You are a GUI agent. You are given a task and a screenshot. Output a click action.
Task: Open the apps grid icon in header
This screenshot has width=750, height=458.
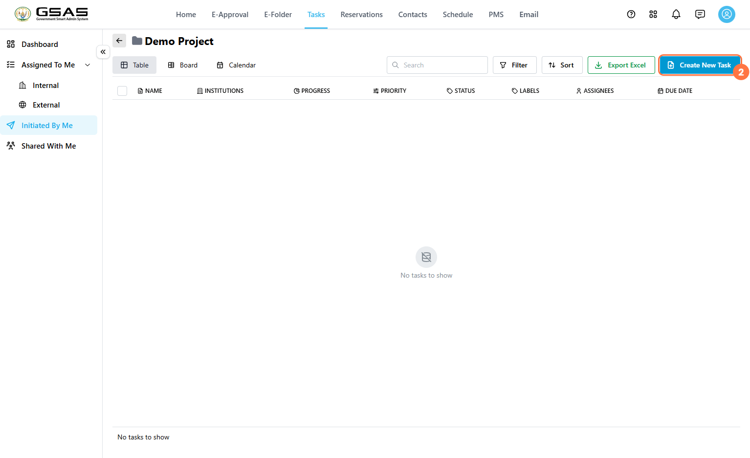pos(653,14)
